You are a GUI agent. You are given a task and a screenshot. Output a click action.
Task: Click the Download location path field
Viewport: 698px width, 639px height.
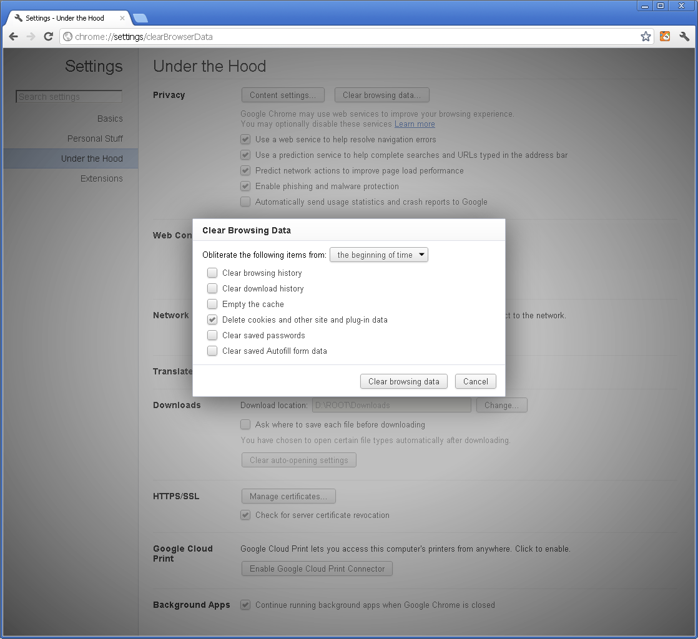click(391, 406)
